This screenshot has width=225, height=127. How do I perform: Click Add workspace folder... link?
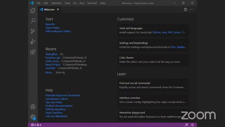tap(59, 31)
